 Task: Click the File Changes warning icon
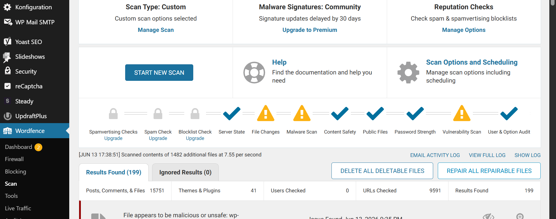point(266,113)
